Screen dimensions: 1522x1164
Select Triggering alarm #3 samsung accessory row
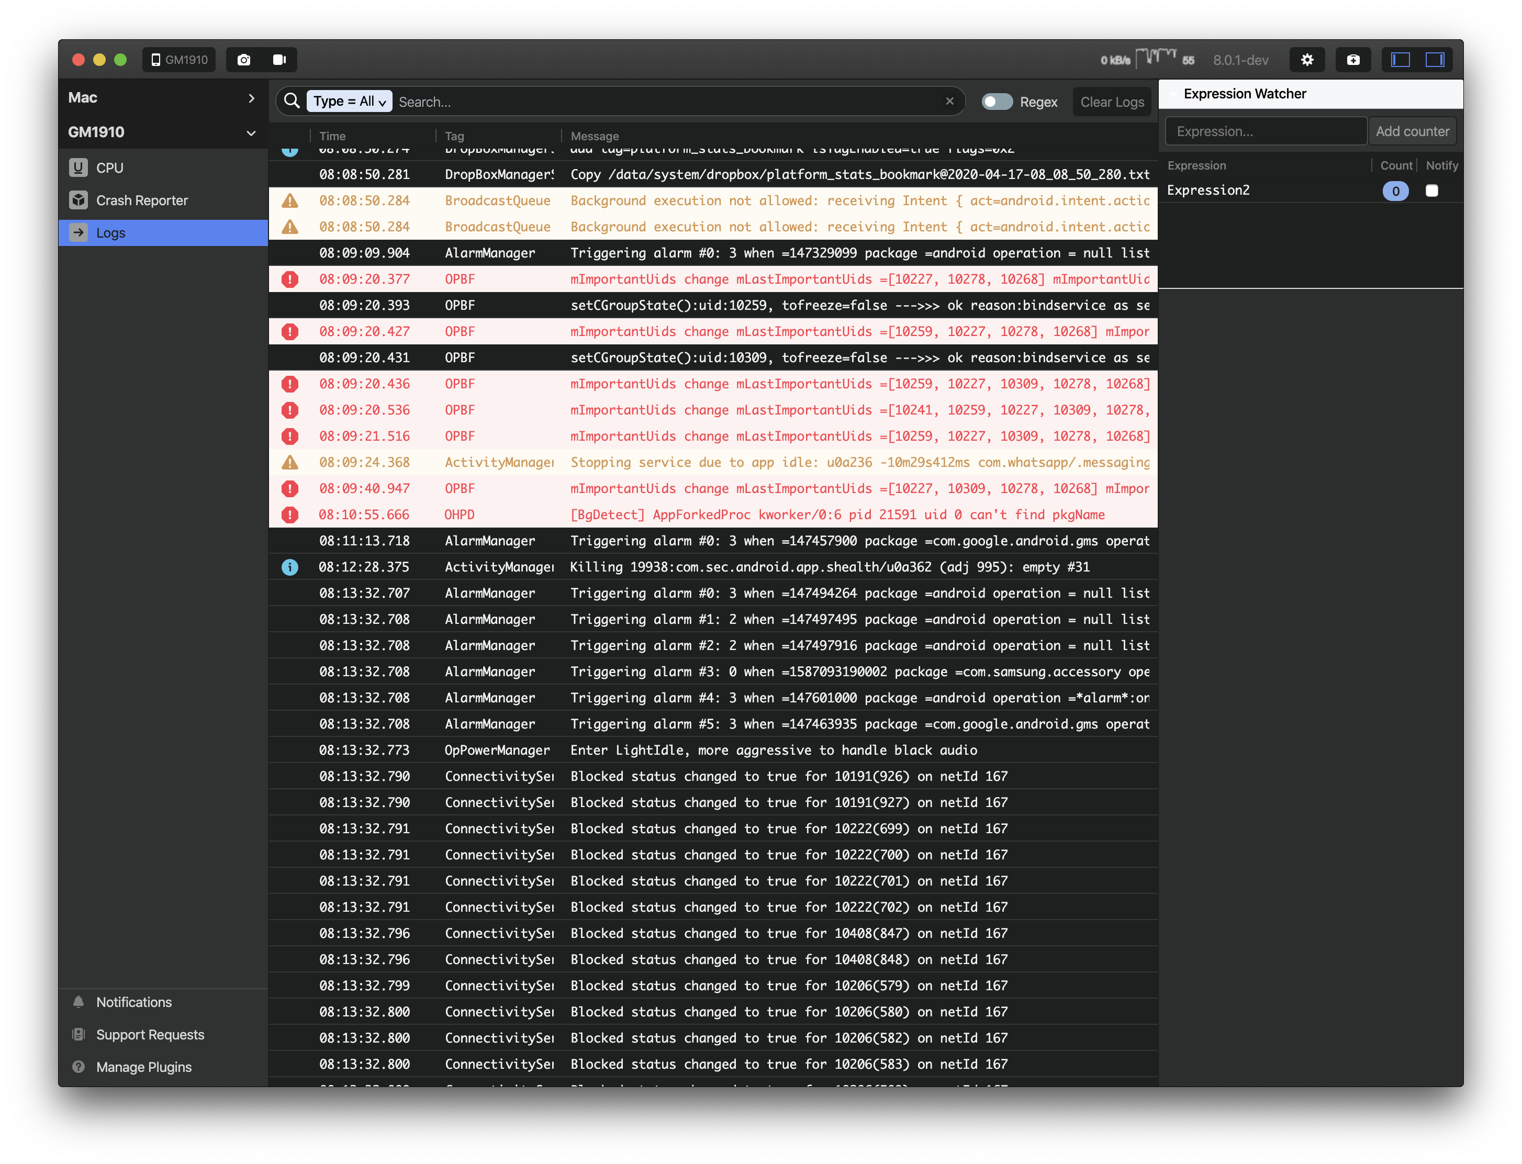[x=713, y=671]
